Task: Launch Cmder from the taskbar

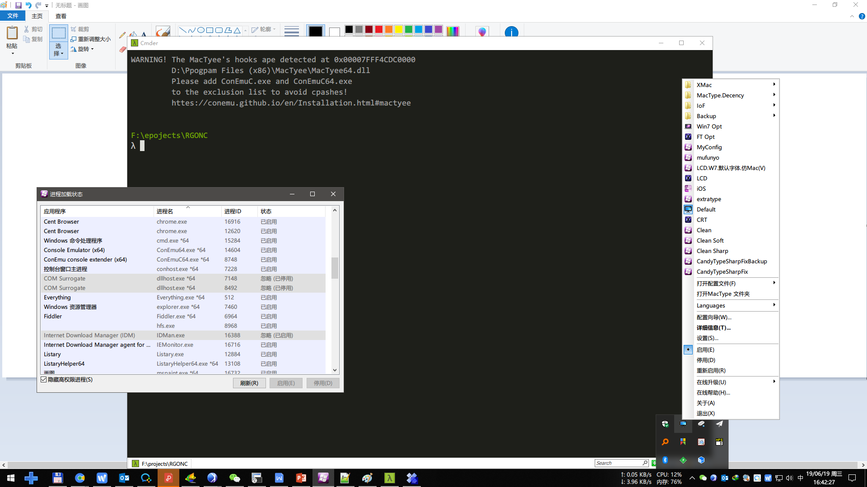Action: point(390,478)
